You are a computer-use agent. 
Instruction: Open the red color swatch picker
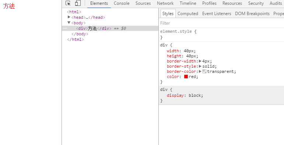pos(186,77)
